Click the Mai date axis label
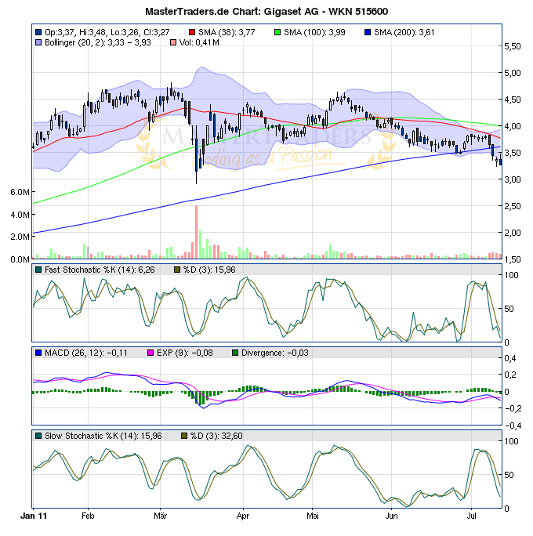Image resolution: width=533 pixels, height=536 pixels. click(313, 516)
